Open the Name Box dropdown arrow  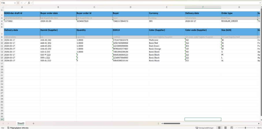[15, 3]
